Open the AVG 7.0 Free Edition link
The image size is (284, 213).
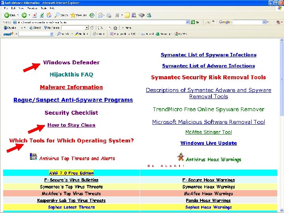pyautogui.click(x=71, y=173)
